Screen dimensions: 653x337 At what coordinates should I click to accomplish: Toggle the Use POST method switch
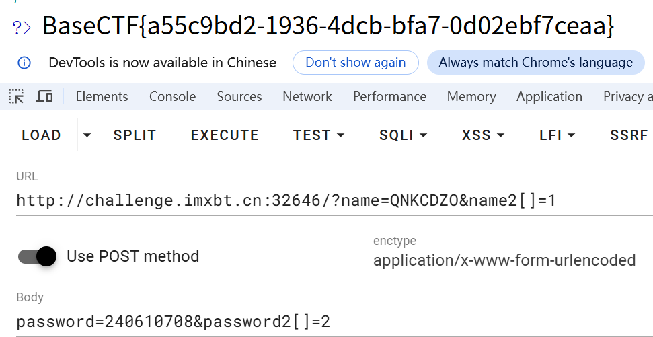pos(37,256)
